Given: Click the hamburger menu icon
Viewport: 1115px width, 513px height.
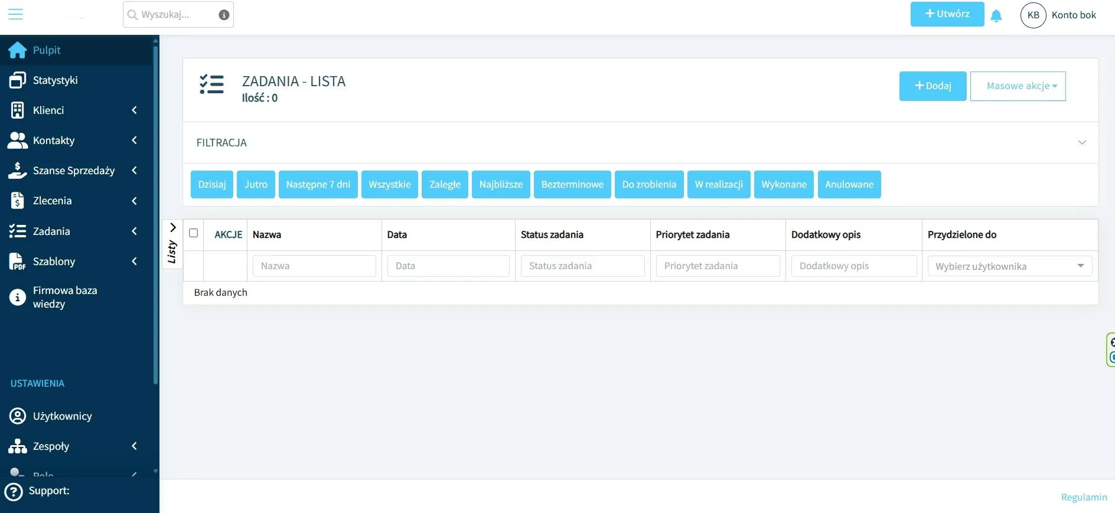Looking at the screenshot, I should [x=15, y=14].
